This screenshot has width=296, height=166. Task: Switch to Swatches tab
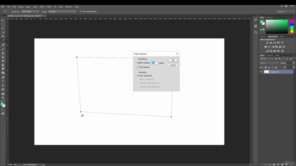pos(269,18)
